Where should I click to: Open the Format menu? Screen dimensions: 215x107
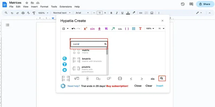tap(44, 7)
